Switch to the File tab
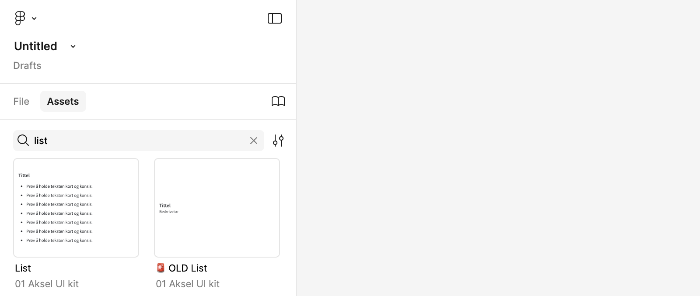 click(21, 101)
